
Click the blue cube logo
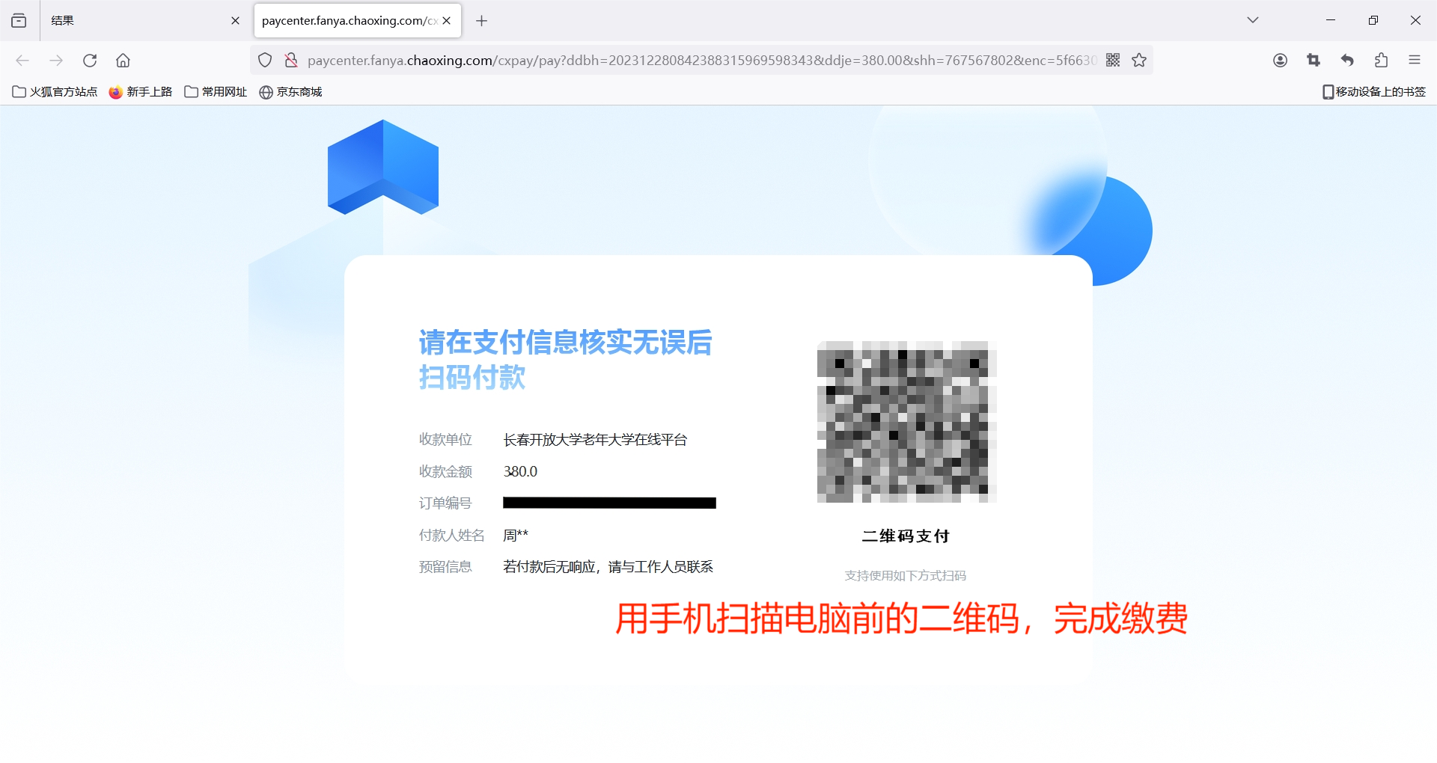click(383, 168)
